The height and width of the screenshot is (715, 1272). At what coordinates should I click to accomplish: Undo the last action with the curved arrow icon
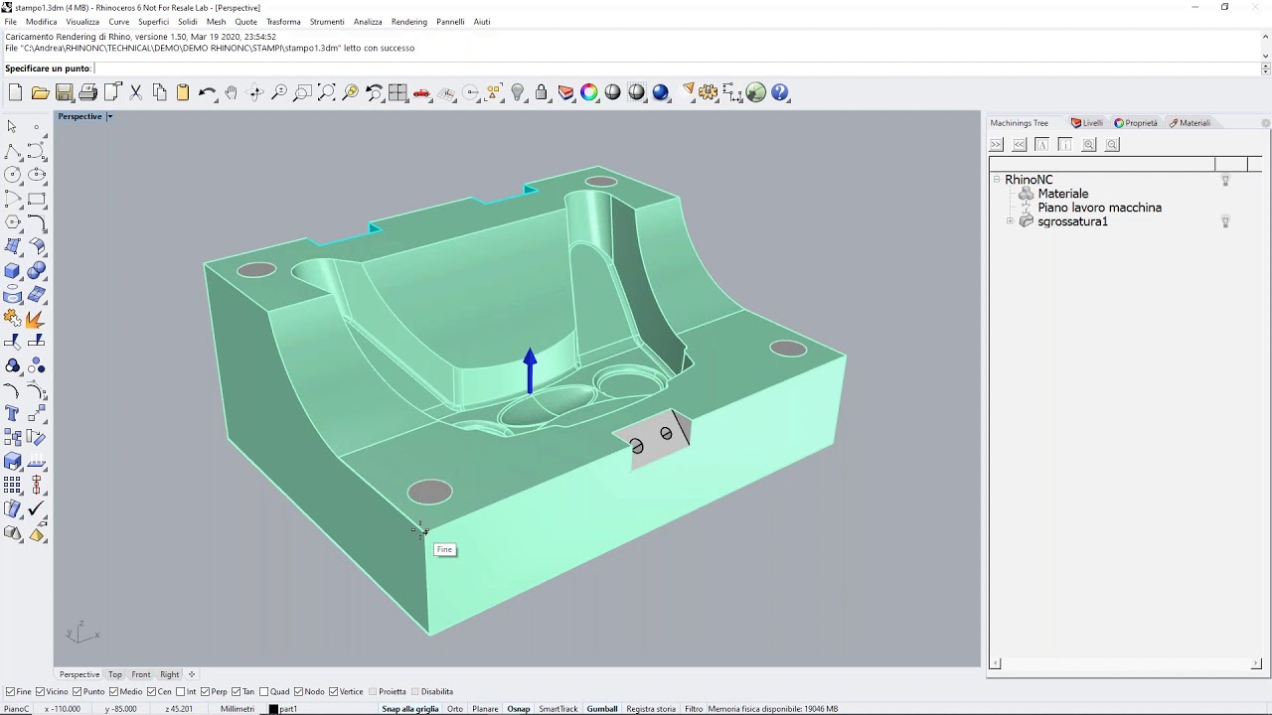pos(207,92)
